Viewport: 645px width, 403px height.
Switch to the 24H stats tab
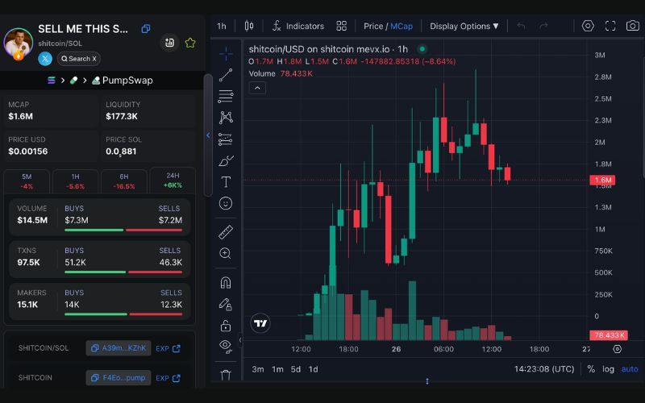click(x=173, y=181)
